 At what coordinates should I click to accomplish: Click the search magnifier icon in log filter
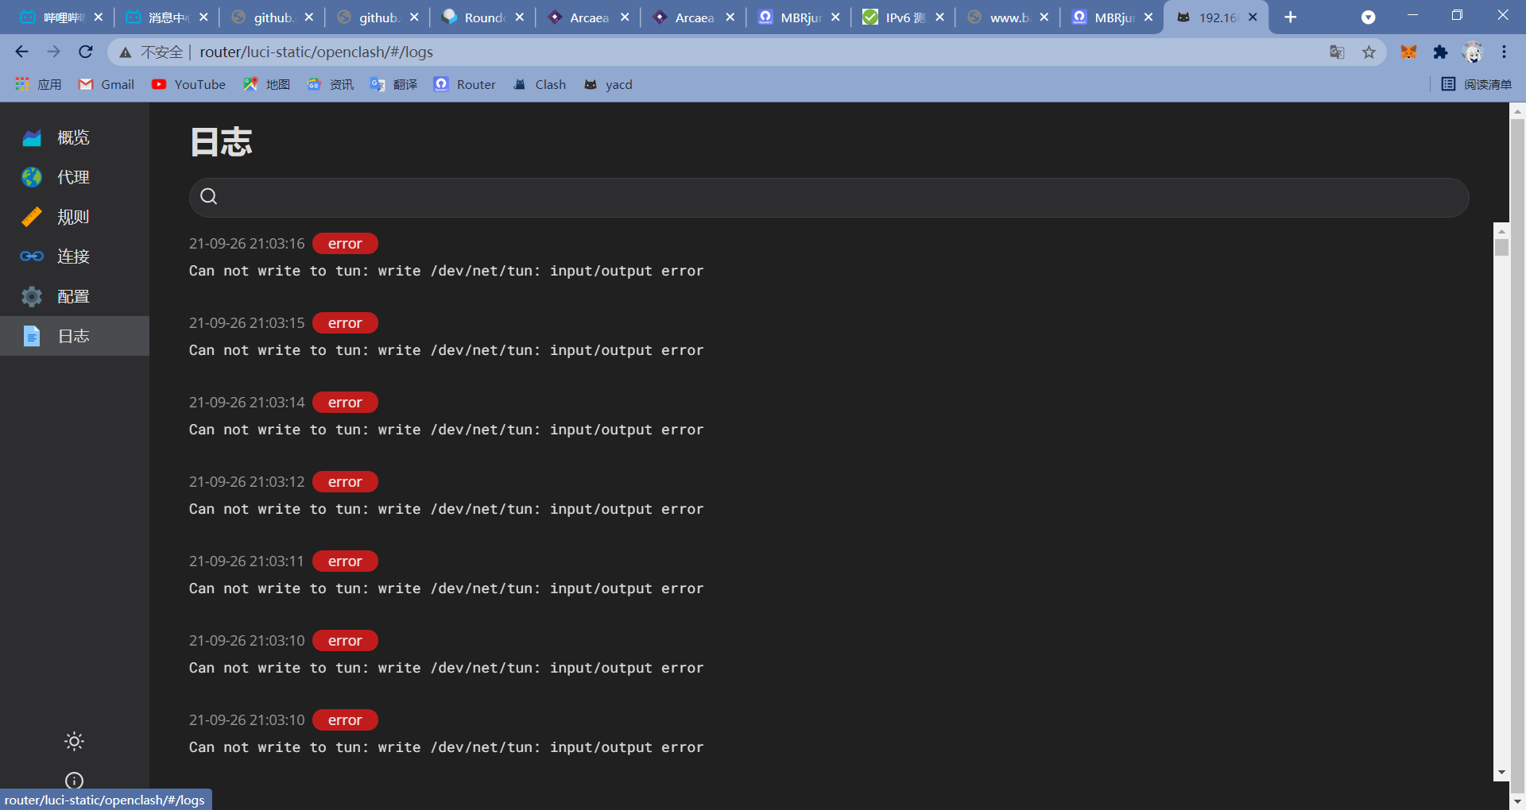click(208, 196)
